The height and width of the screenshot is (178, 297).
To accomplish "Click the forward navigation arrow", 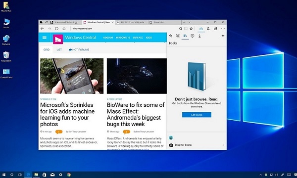I will [x=49, y=29].
